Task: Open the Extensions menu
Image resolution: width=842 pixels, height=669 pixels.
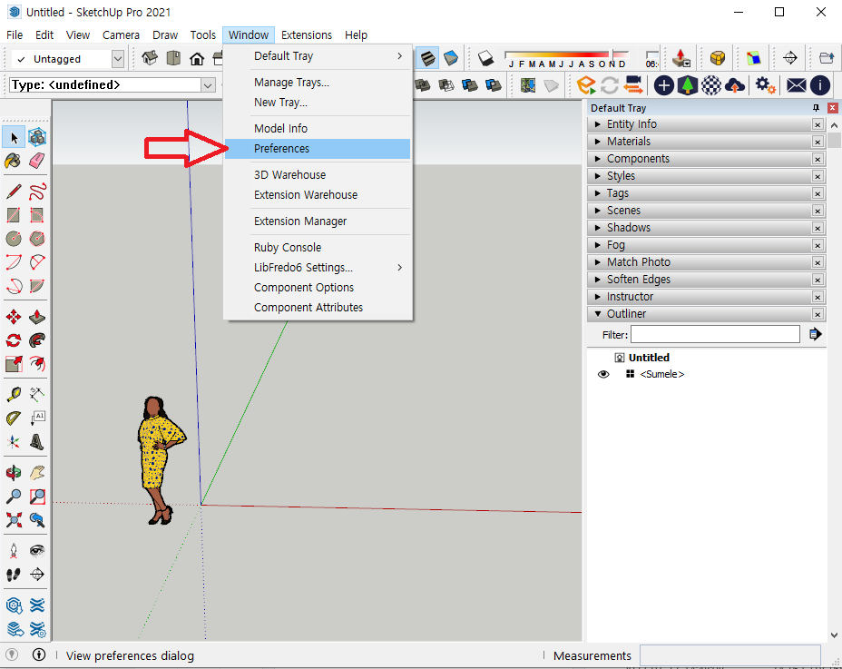Action: tap(307, 34)
